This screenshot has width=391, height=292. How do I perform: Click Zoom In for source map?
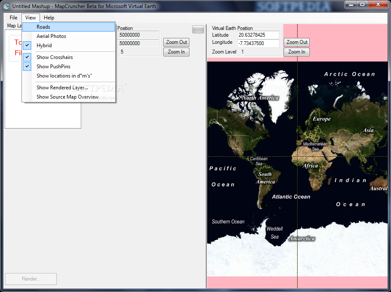click(x=176, y=52)
